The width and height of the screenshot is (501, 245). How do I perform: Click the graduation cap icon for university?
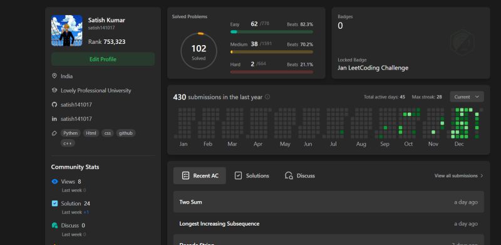tap(54, 90)
